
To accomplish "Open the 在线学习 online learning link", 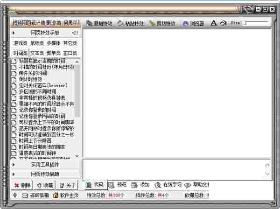I will [168, 185].
